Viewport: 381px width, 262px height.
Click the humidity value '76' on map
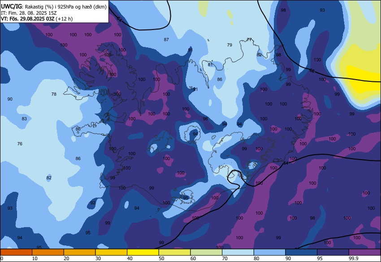click(20, 144)
